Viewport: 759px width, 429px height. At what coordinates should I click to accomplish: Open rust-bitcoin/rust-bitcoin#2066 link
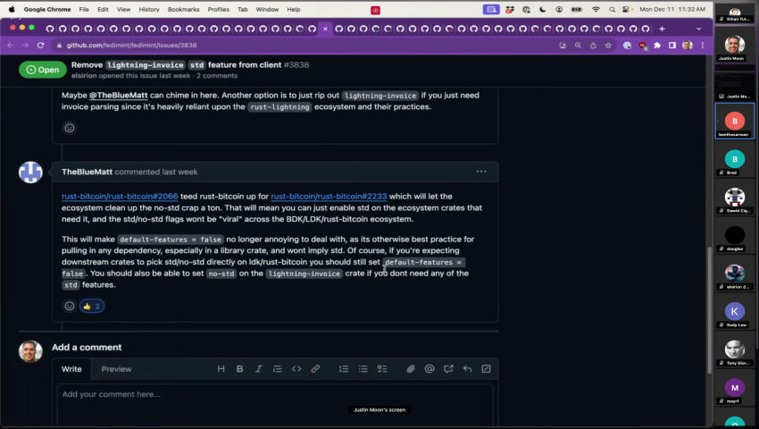(120, 196)
